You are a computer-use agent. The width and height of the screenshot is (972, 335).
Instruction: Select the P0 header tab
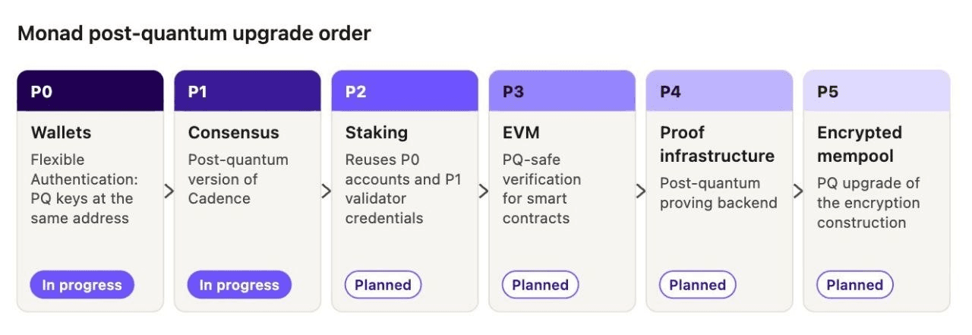point(90,91)
